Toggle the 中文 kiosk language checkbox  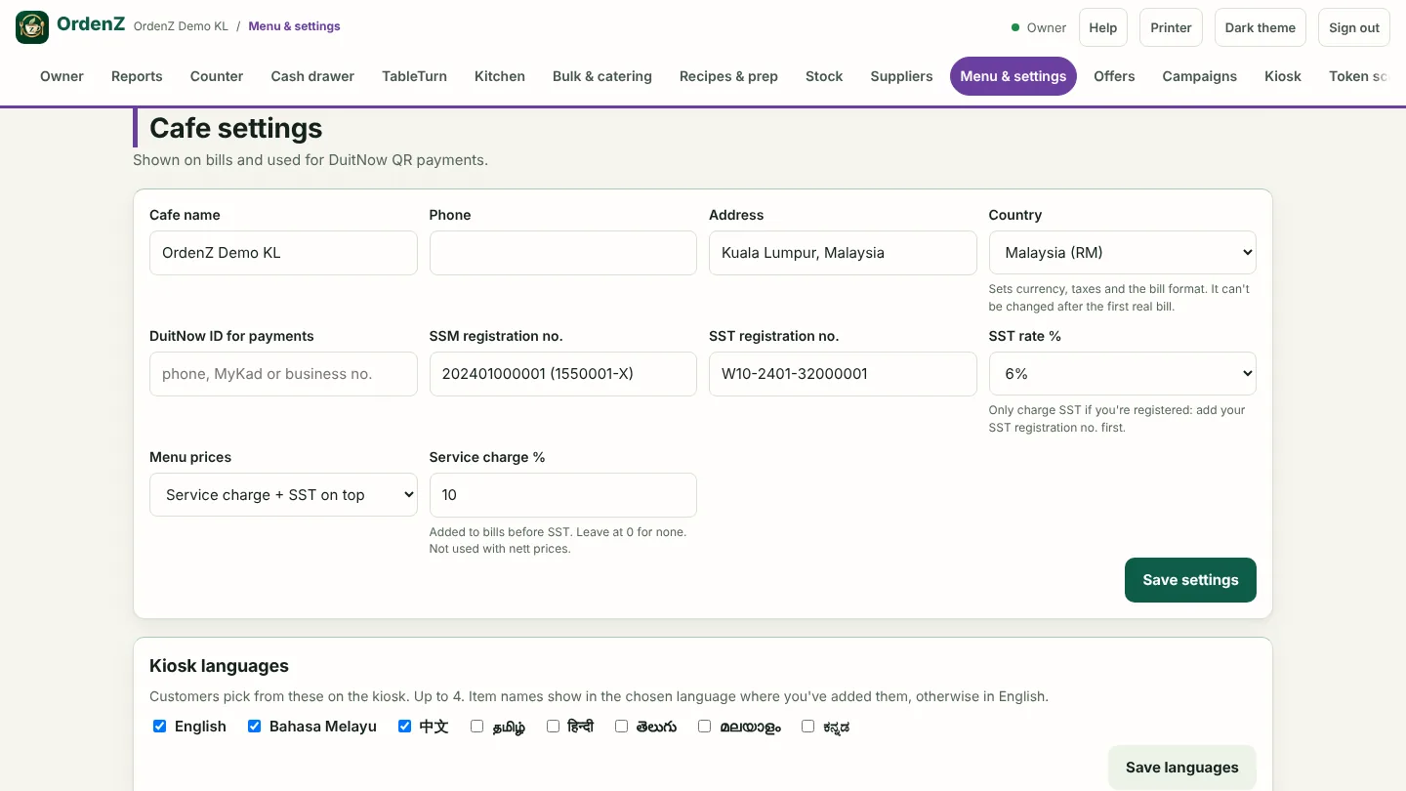(x=405, y=727)
